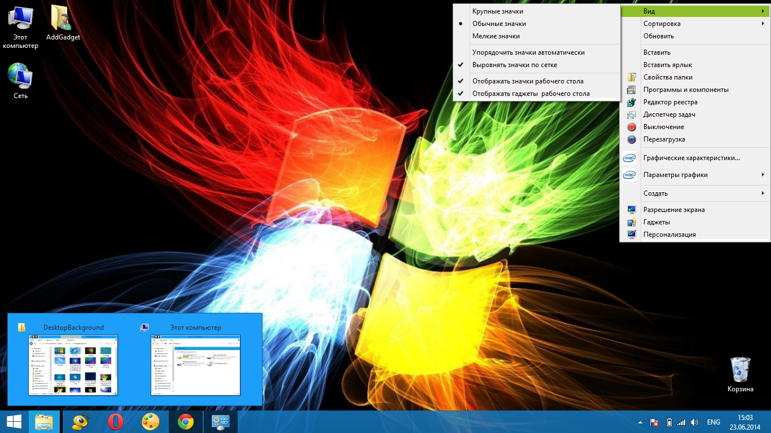Open the paint palette taskbar app
The image size is (771, 433).
(x=151, y=422)
